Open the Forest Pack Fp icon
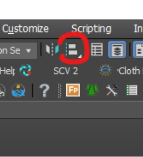The height and width of the screenshot is (157, 143). pyautogui.click(x=73, y=90)
